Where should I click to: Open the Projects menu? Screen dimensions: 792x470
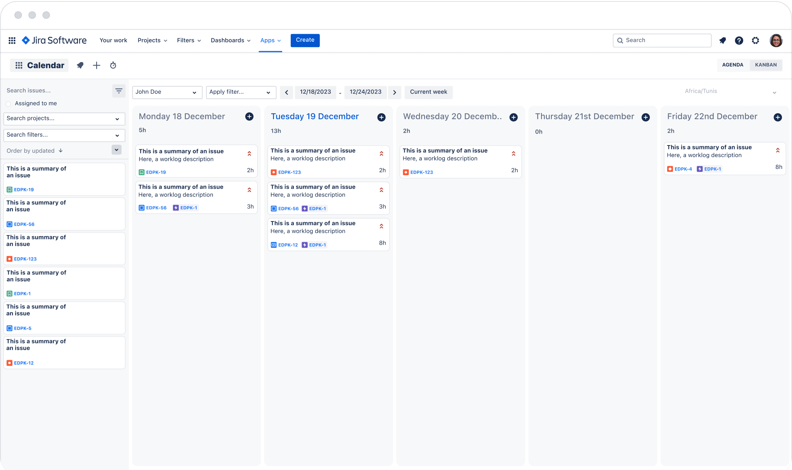(x=152, y=41)
